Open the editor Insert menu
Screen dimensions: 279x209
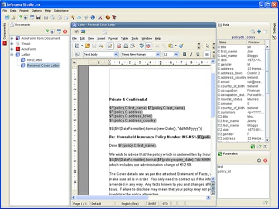(x=101, y=38)
